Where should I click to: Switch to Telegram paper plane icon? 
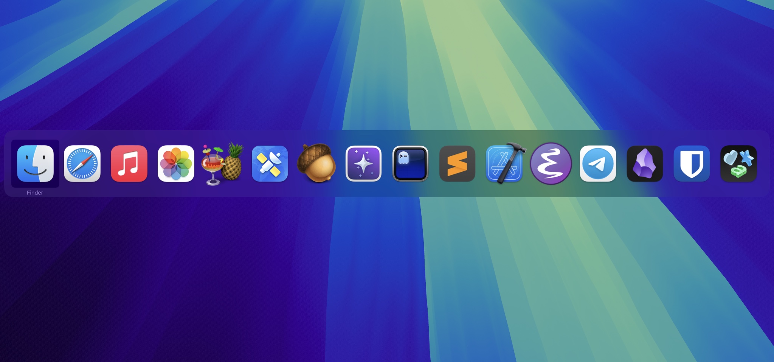click(x=598, y=163)
